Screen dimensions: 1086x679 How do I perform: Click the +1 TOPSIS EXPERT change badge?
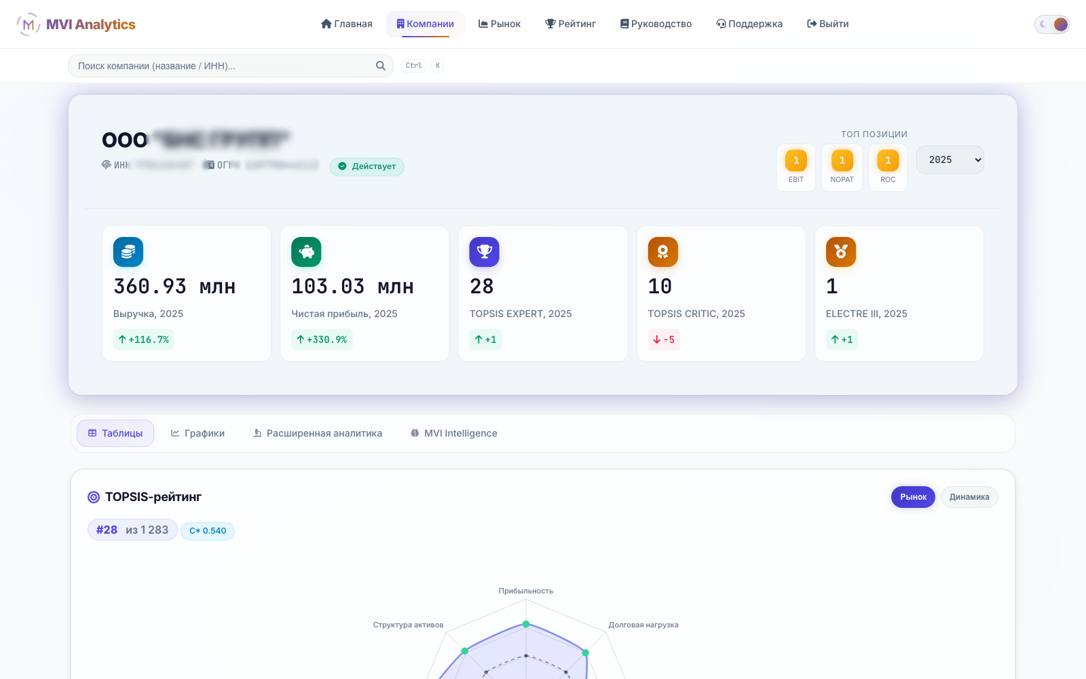(x=486, y=339)
